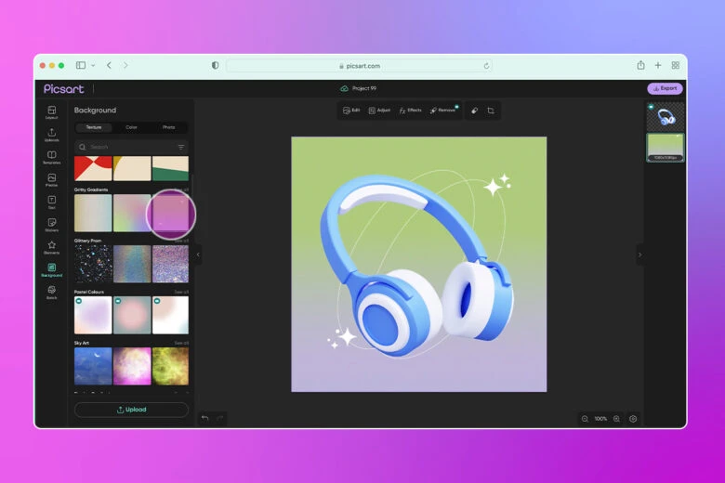Click the Export button
Screen dimensions: 725x483
665,88
